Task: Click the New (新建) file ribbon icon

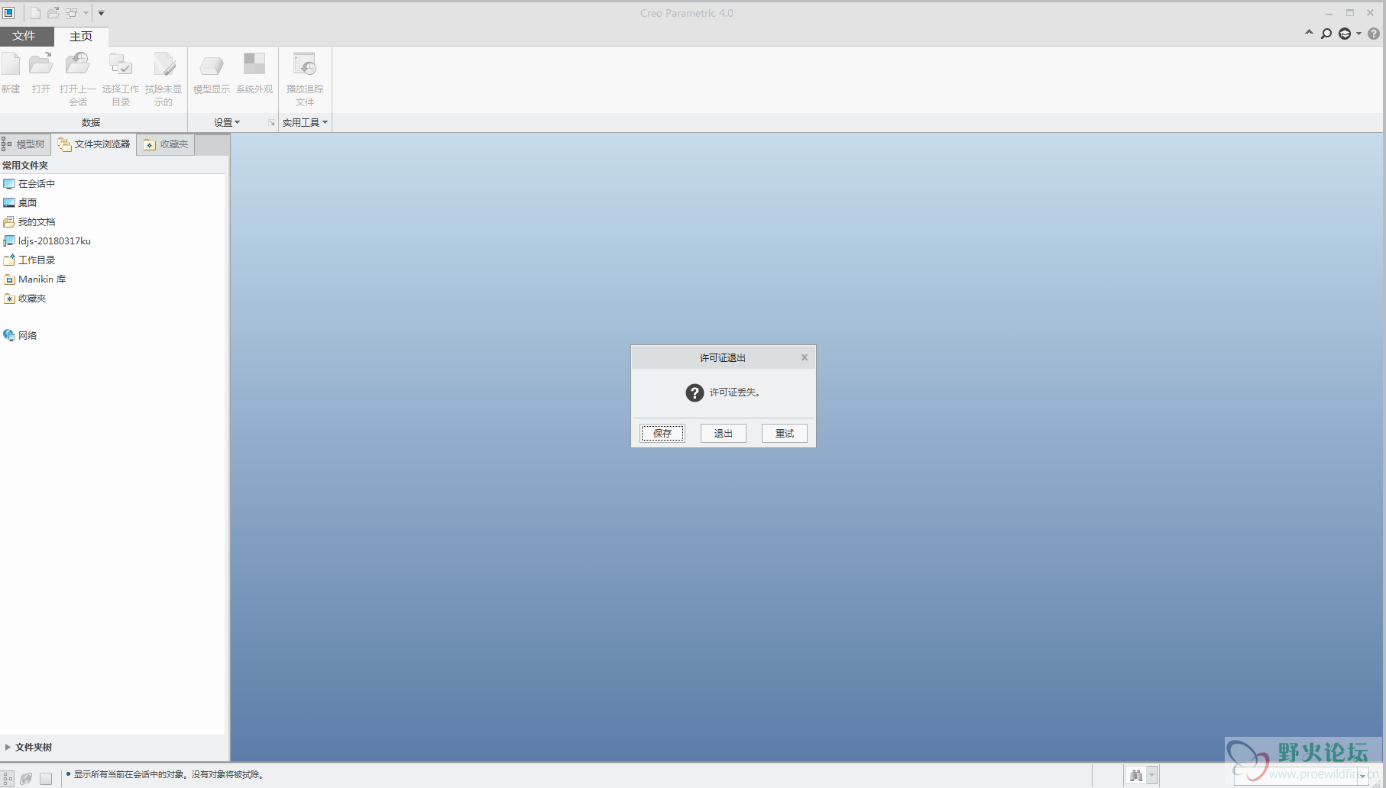Action: [11, 65]
